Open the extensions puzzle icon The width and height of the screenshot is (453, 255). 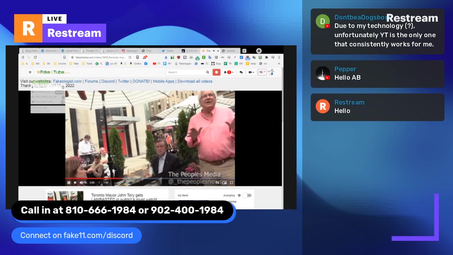(x=266, y=57)
